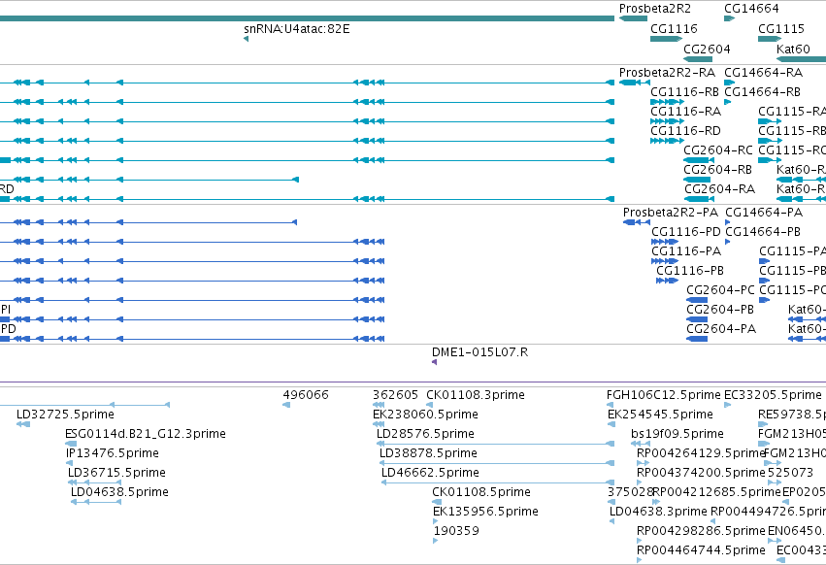This screenshot has height=565, width=826.
Task: Click the RP004264129.5prime EST label
Action: click(701, 453)
